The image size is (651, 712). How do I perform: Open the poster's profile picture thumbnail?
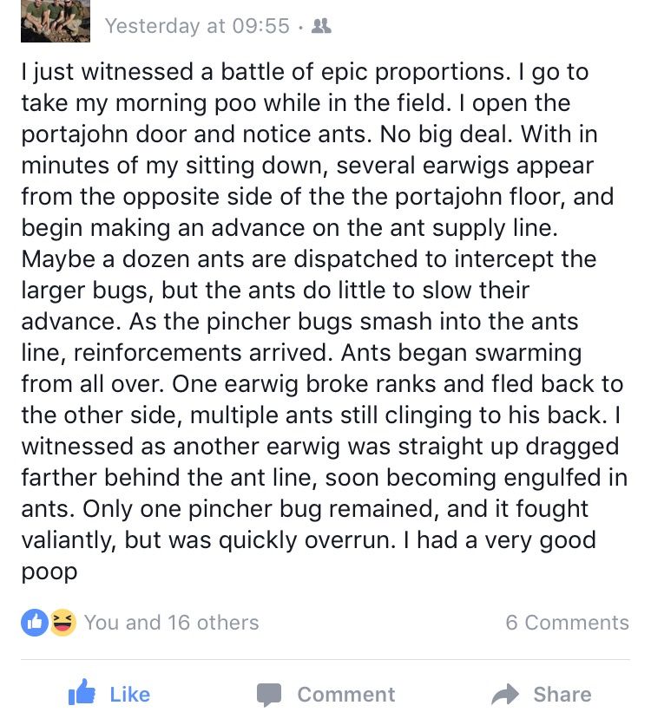[x=56, y=21]
